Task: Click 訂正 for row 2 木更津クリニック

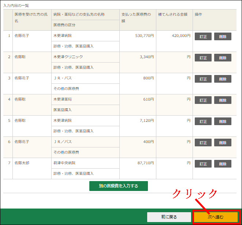Action: tap(203, 58)
